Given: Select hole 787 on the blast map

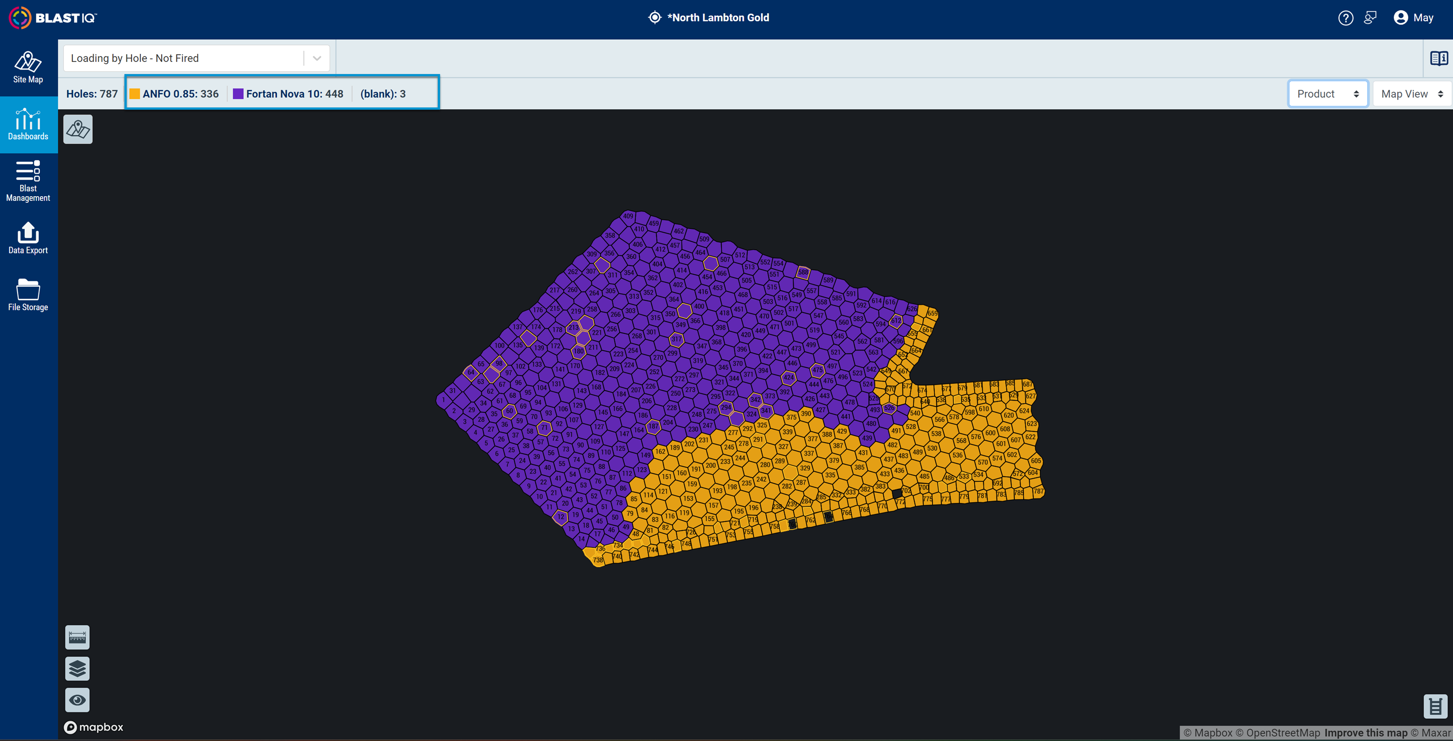Looking at the screenshot, I should tap(1038, 492).
